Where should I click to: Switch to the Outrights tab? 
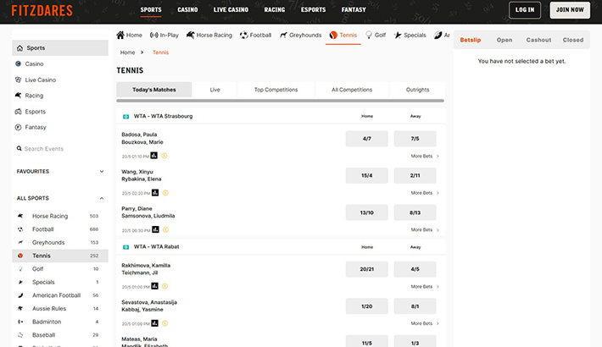point(417,90)
